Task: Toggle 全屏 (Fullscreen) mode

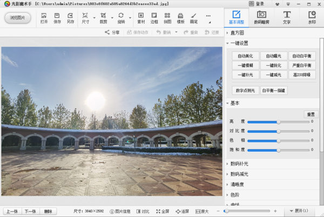Action: 163,211
